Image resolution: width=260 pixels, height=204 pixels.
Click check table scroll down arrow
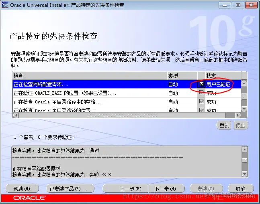tap(244, 109)
